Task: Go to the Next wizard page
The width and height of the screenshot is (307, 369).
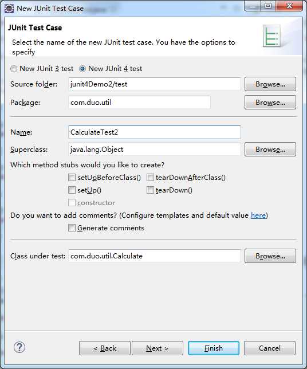Action: pos(158,348)
